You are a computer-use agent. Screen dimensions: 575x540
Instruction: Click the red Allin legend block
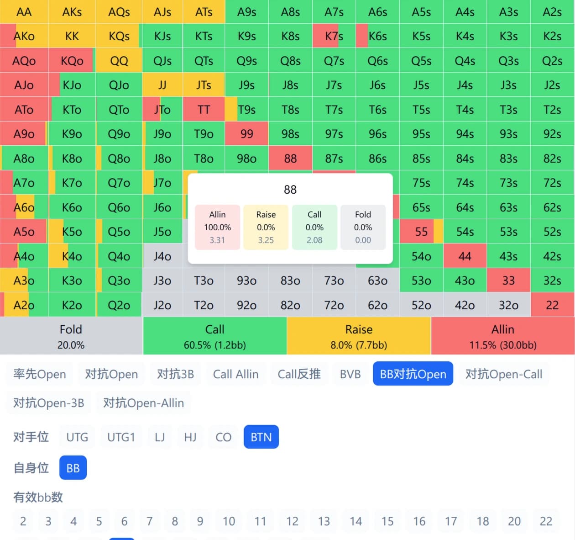(502, 336)
